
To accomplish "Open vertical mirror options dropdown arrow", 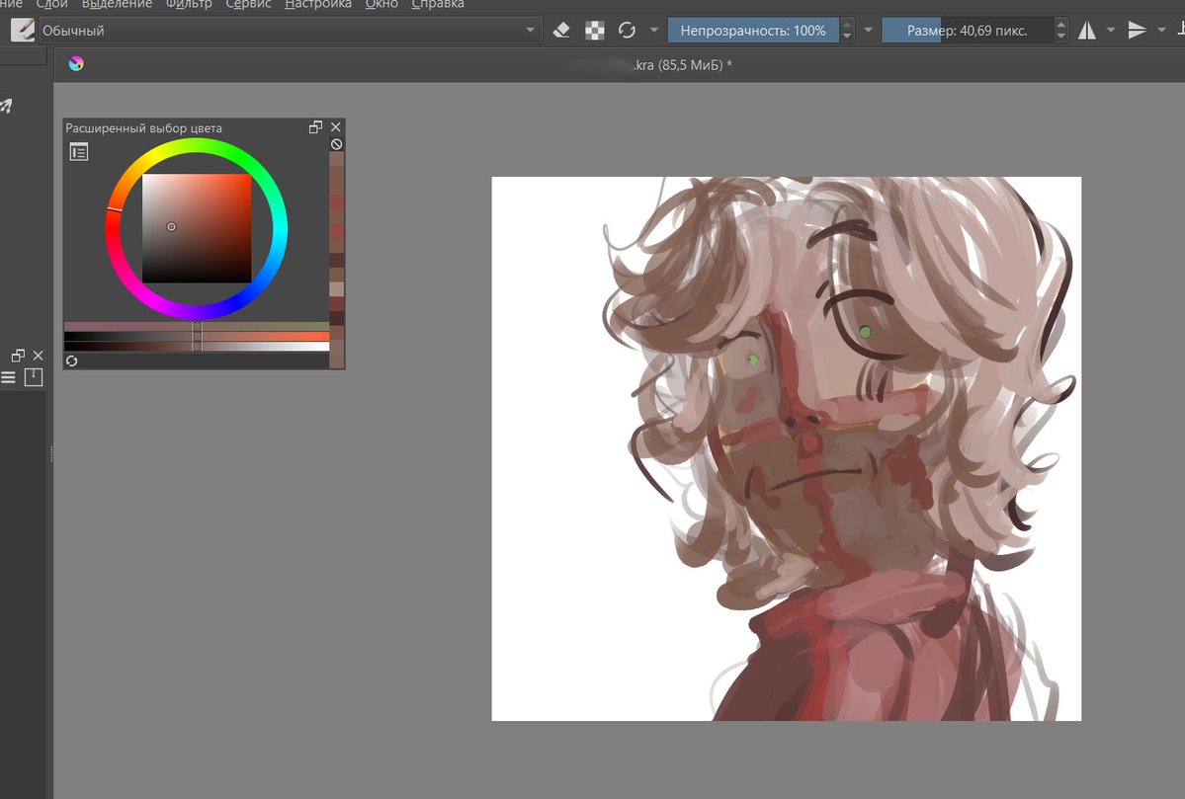I will pyautogui.click(x=1161, y=31).
